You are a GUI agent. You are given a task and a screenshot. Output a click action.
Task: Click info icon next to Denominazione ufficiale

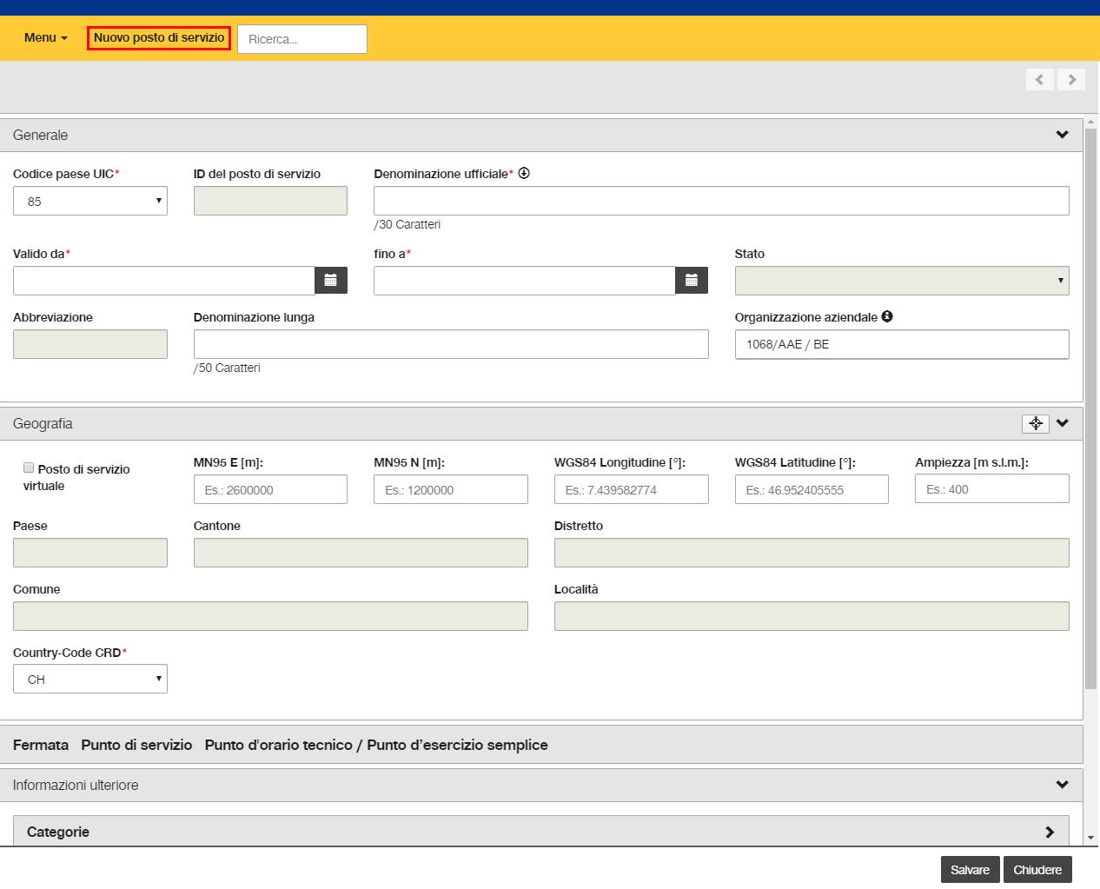coord(524,173)
